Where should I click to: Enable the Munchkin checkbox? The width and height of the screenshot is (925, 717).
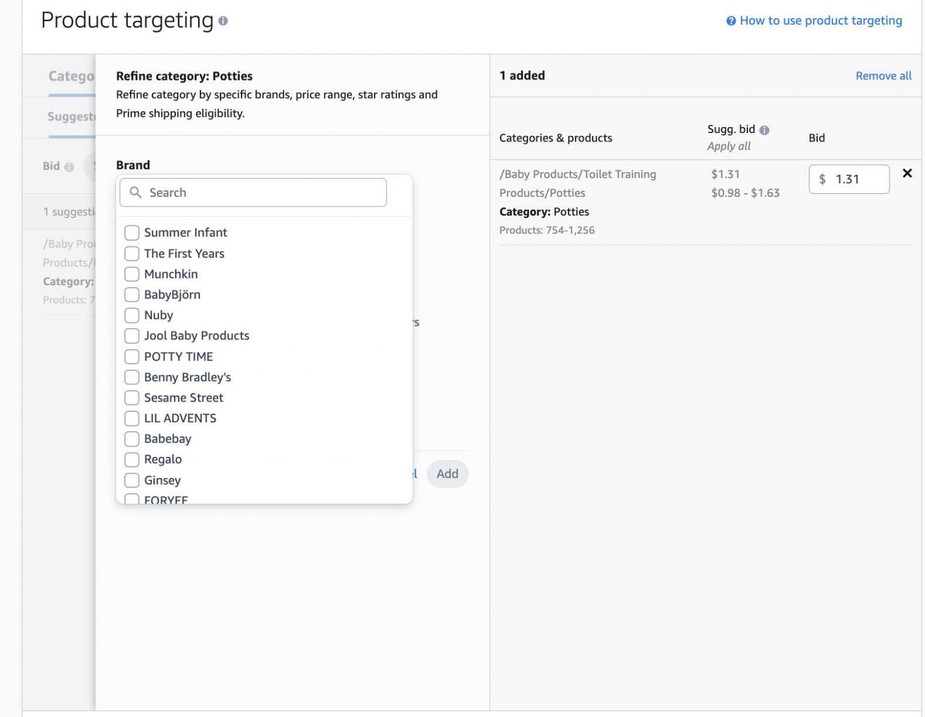click(132, 274)
